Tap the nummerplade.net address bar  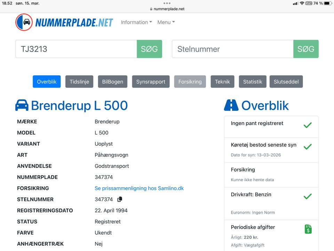(x=167, y=9)
